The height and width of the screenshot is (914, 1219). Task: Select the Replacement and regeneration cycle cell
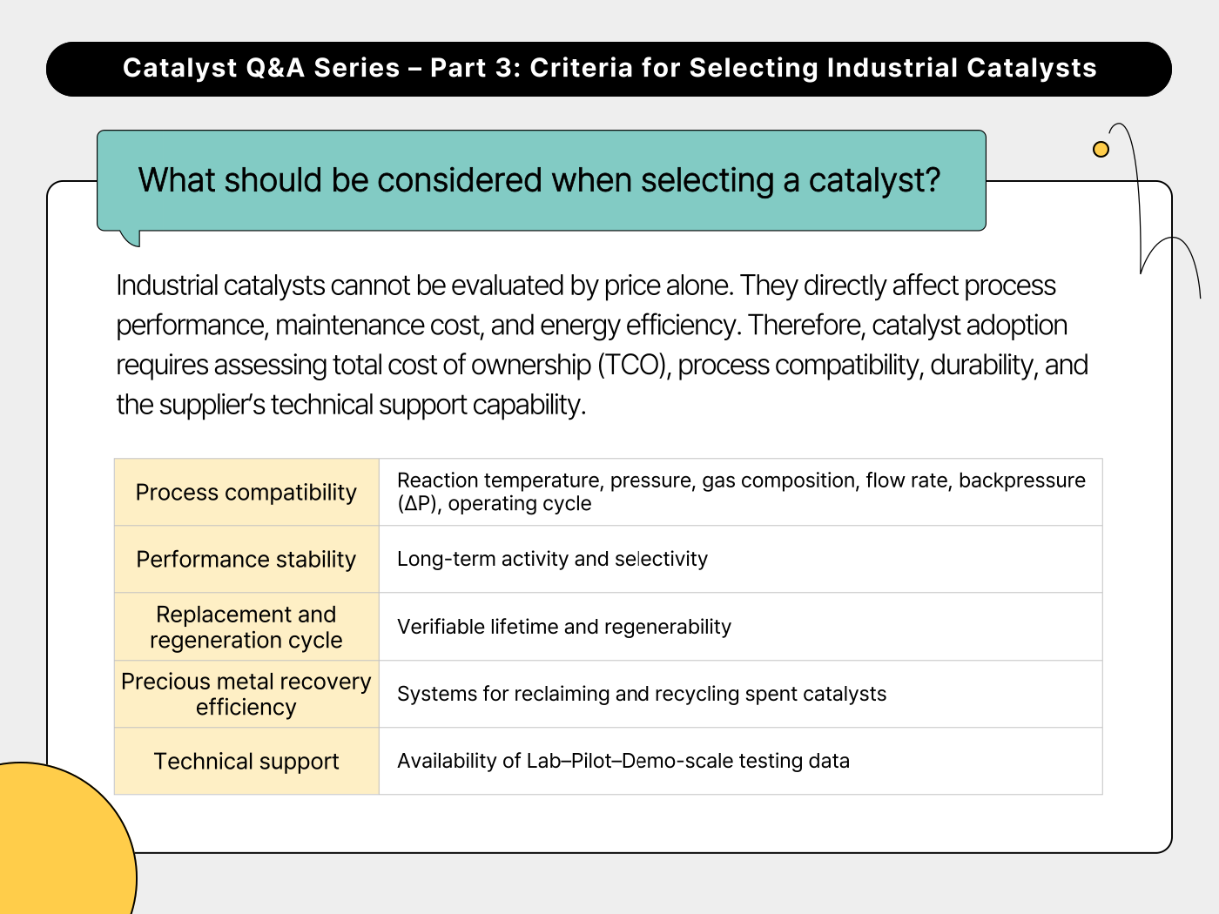246,627
